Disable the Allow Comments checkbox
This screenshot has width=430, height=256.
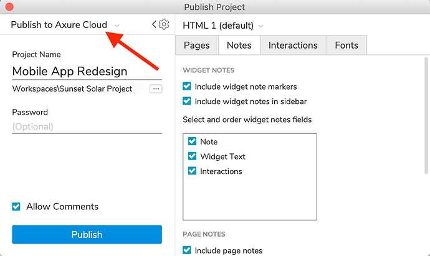point(16,206)
